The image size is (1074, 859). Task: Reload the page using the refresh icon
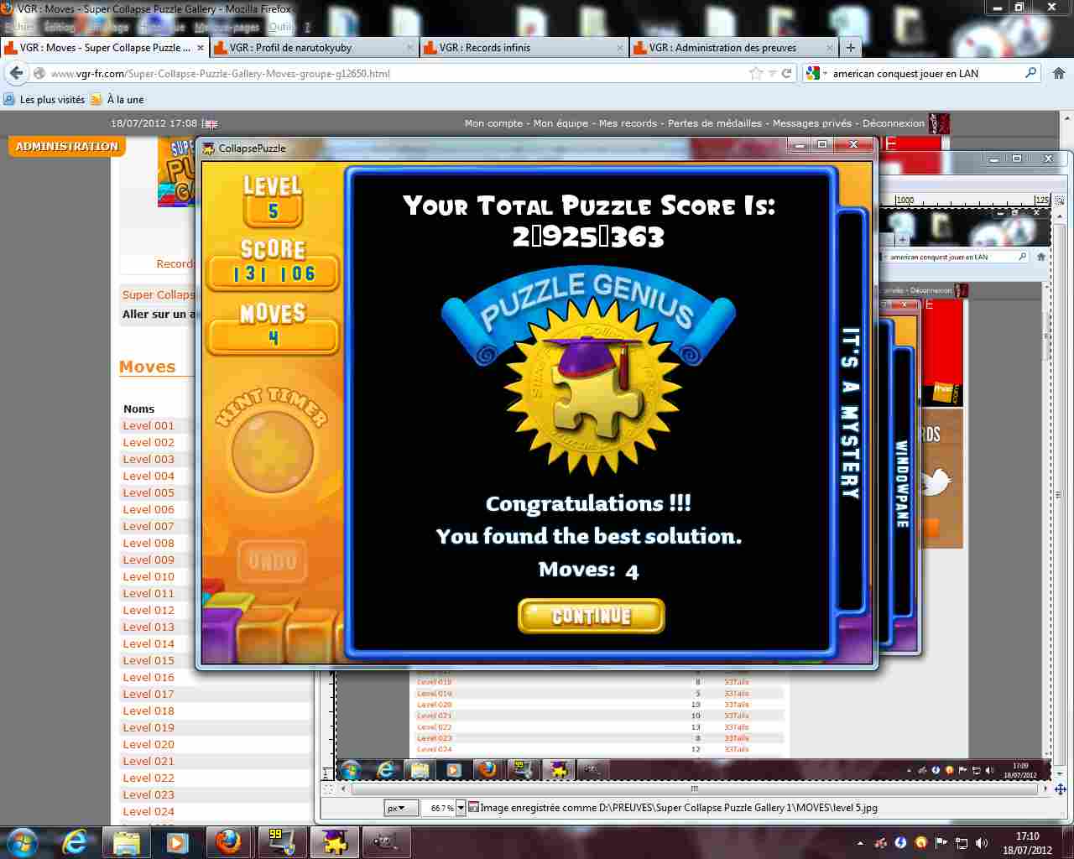(786, 73)
